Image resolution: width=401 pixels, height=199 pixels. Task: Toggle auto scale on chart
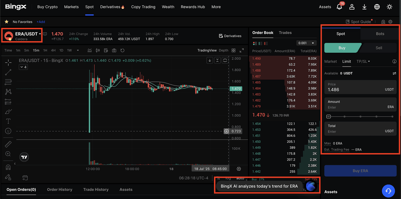point(240,178)
